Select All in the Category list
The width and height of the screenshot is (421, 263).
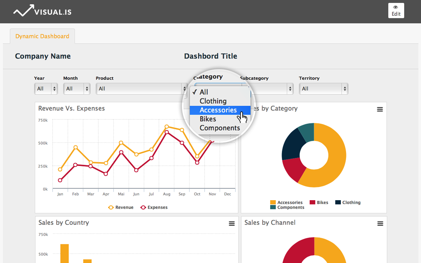[x=220, y=92]
